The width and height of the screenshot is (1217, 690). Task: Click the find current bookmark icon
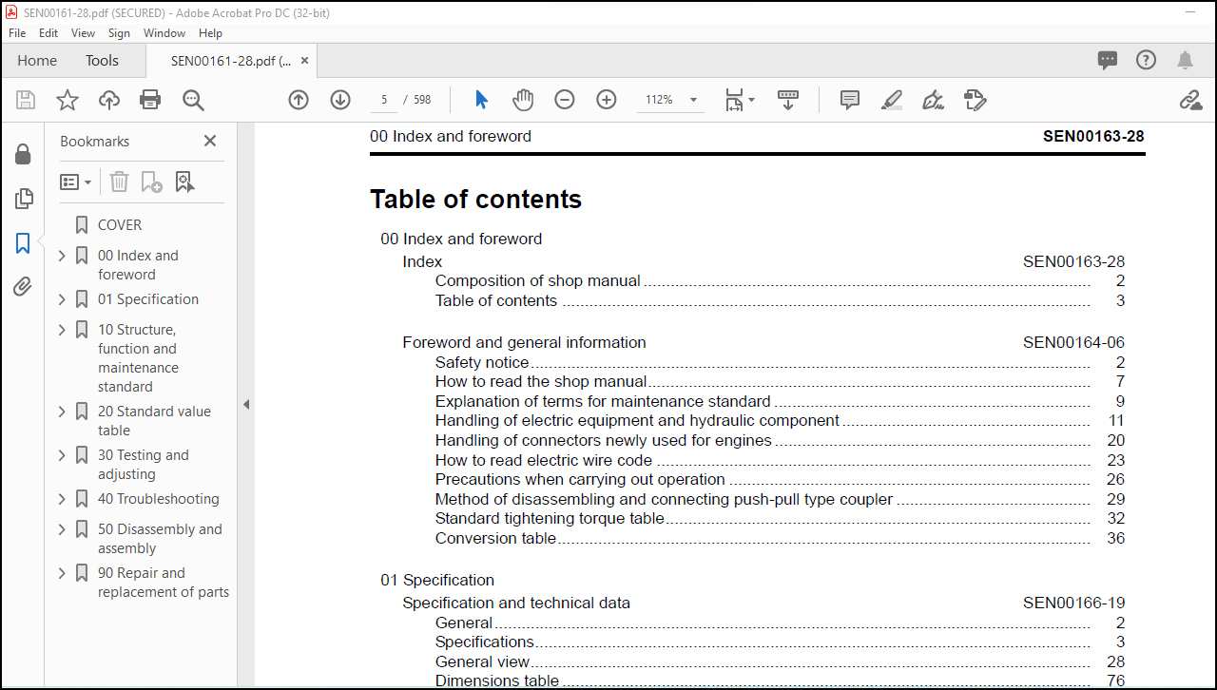[x=184, y=182]
